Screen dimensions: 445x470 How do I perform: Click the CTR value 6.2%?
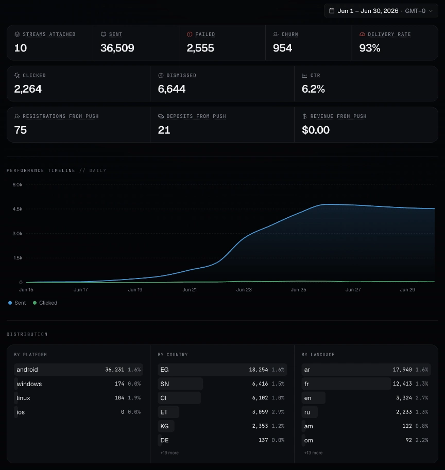(313, 89)
